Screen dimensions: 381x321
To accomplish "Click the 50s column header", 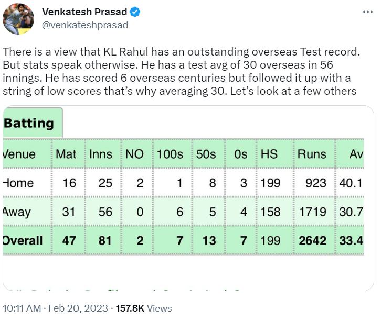I will point(205,154).
